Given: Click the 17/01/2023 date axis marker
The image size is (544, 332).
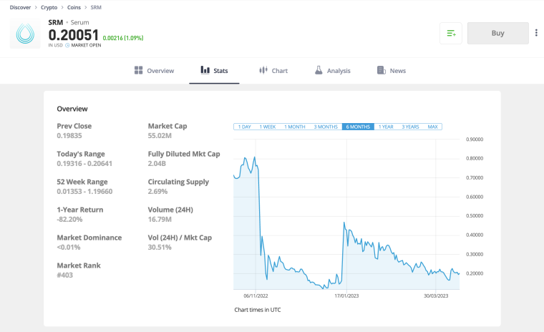Looking at the screenshot, I should (346, 296).
